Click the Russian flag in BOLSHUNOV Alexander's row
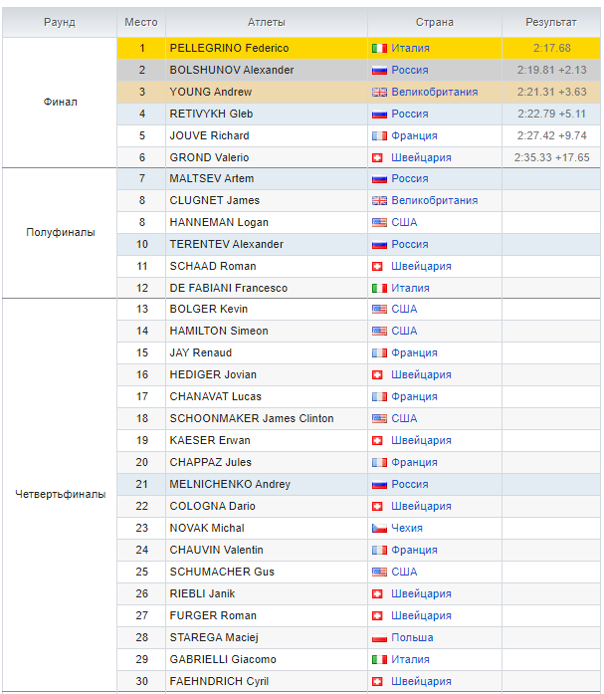 coord(378,70)
